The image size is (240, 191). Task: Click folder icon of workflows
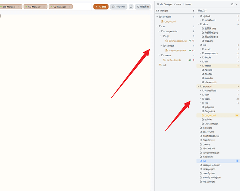(203, 20)
